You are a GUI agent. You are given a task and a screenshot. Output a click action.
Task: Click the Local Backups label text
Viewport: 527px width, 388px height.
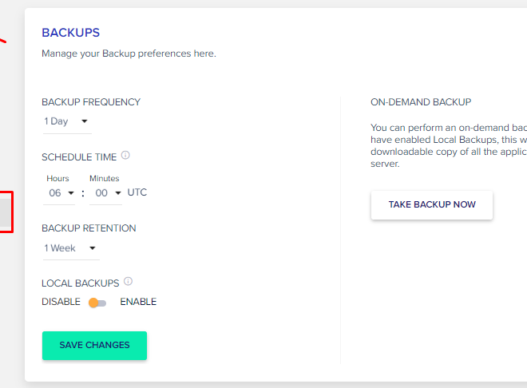tap(81, 283)
